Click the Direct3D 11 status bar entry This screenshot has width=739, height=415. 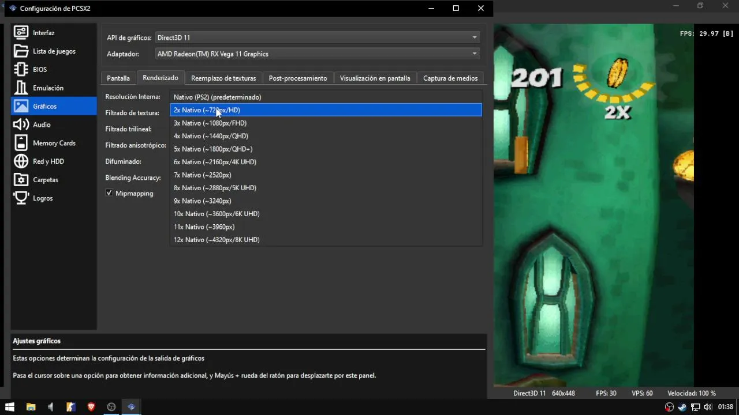coord(529,393)
